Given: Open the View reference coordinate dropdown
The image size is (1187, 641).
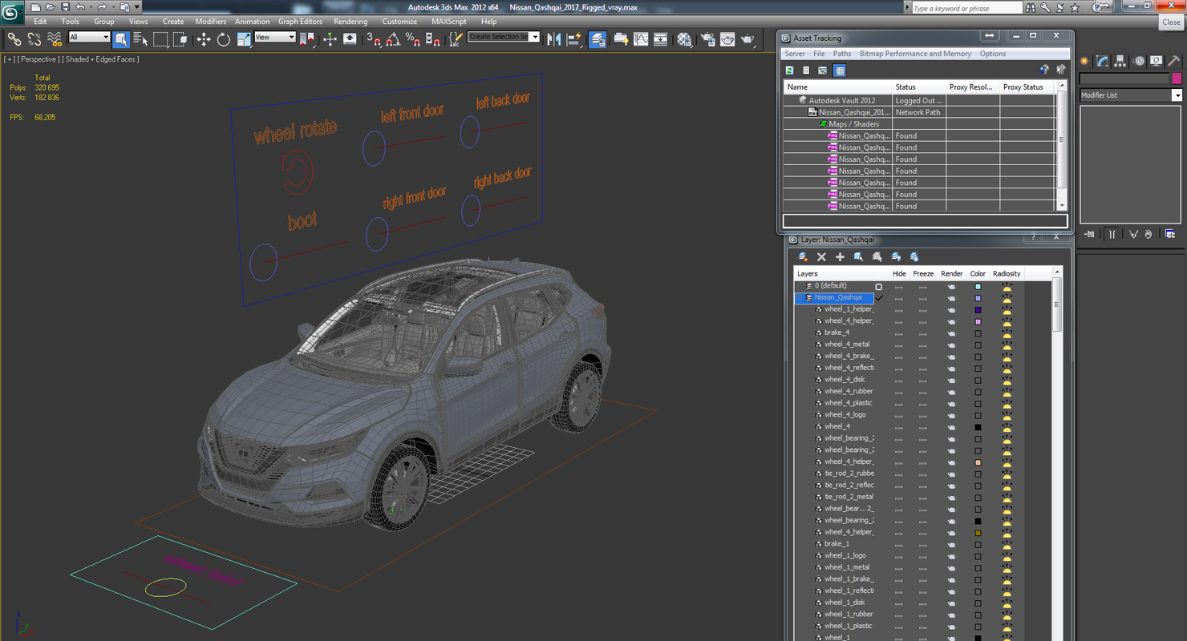Looking at the screenshot, I should tap(275, 38).
